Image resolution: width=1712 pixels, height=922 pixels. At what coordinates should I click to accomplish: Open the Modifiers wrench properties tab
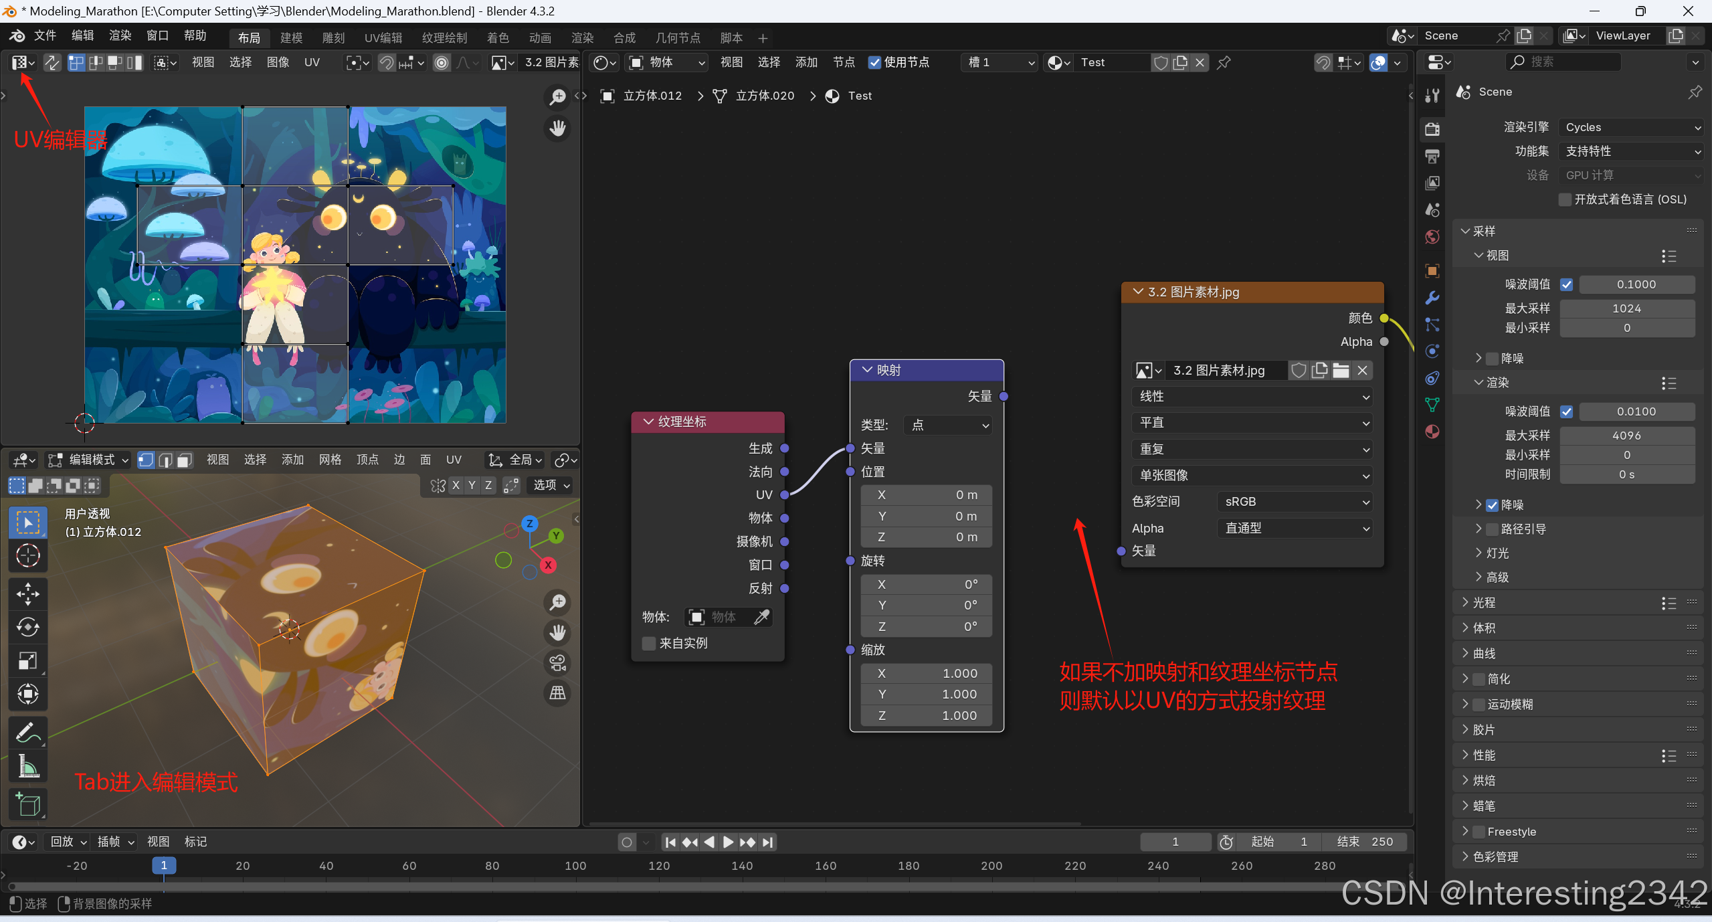point(1432,298)
